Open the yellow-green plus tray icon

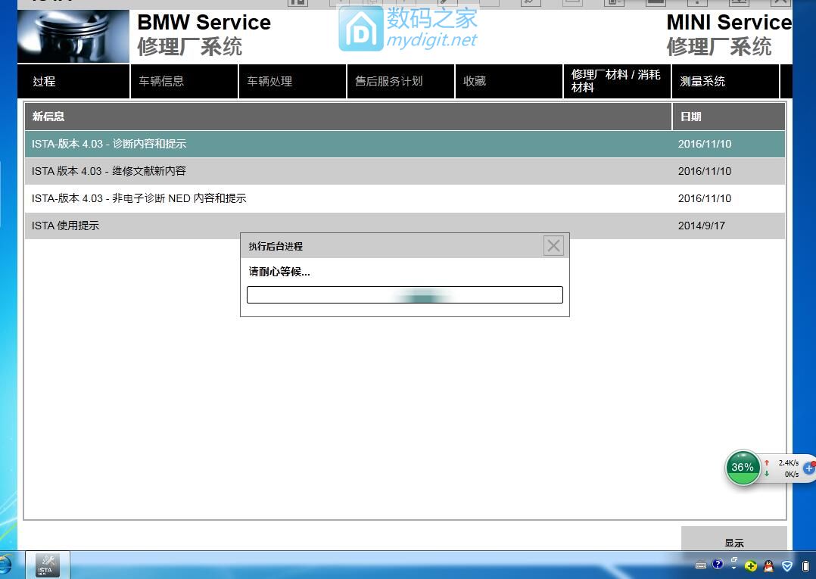point(751,565)
